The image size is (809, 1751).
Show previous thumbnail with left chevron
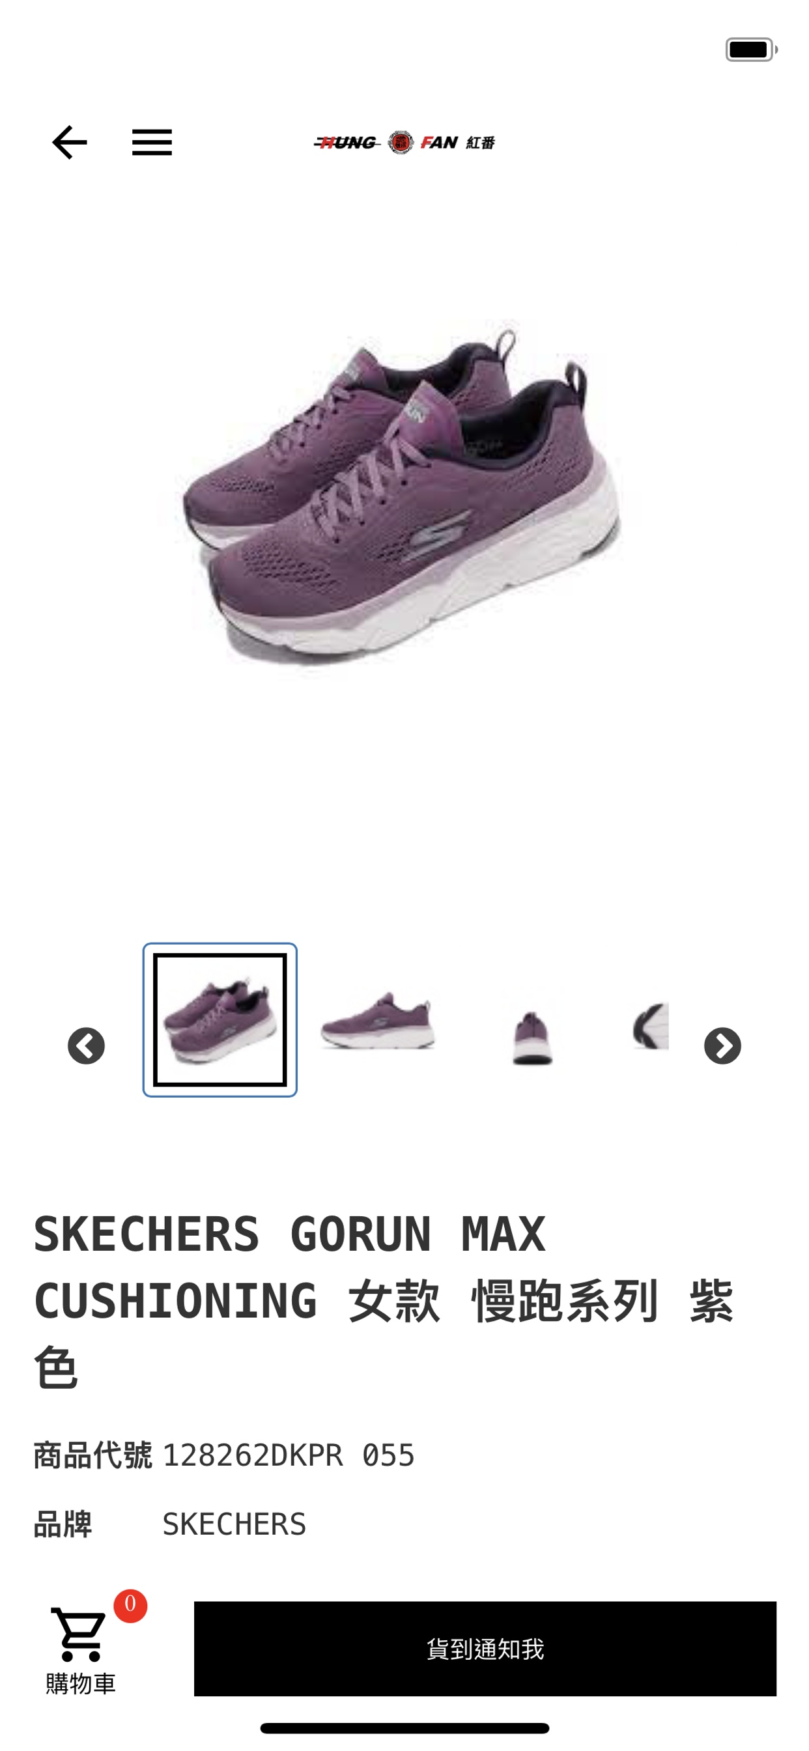tap(87, 1046)
